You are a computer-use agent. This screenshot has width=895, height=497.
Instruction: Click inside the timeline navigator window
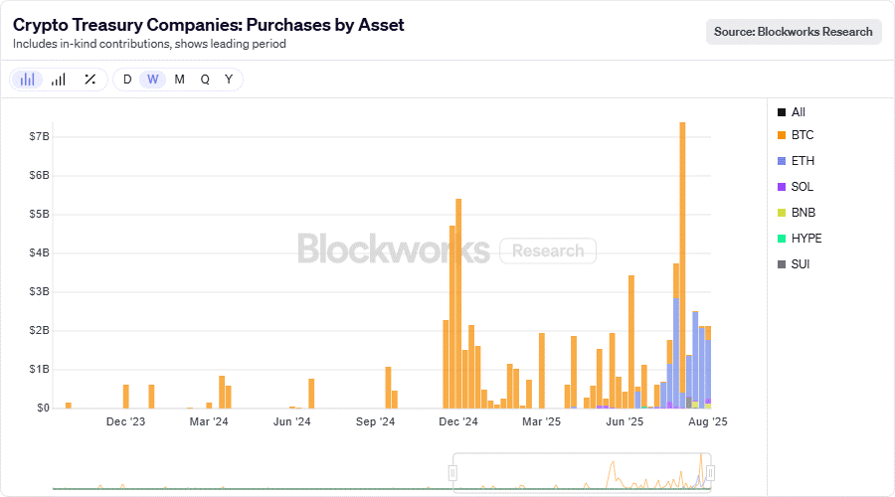click(582, 473)
